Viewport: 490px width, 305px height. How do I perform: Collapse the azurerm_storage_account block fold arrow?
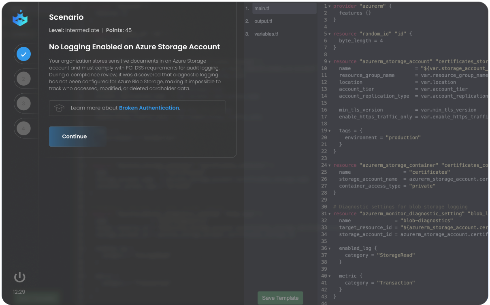coord(330,61)
